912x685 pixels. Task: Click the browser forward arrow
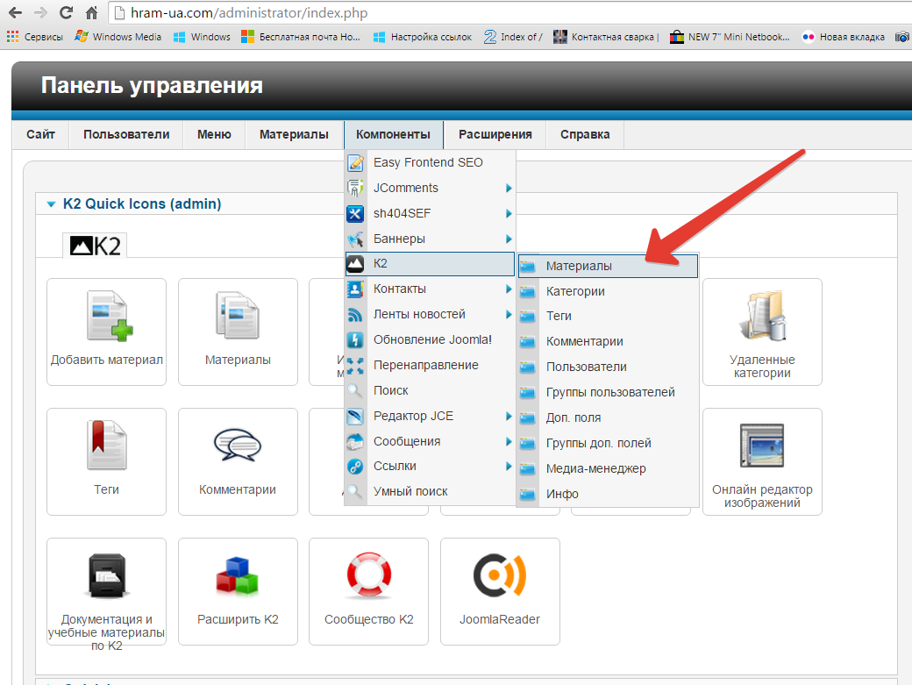click(x=40, y=12)
